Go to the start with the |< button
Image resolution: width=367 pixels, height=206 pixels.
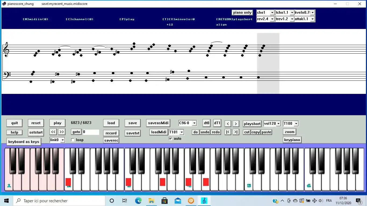pos(228,132)
